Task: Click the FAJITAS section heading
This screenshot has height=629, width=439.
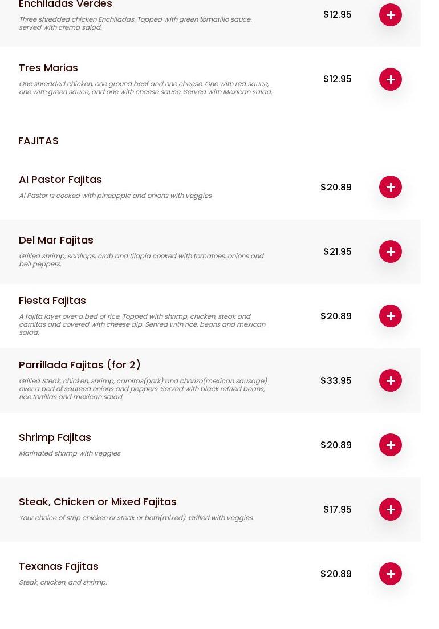Action: pos(38,141)
